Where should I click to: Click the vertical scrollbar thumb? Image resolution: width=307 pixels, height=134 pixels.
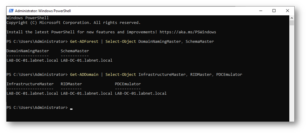click(292, 23)
